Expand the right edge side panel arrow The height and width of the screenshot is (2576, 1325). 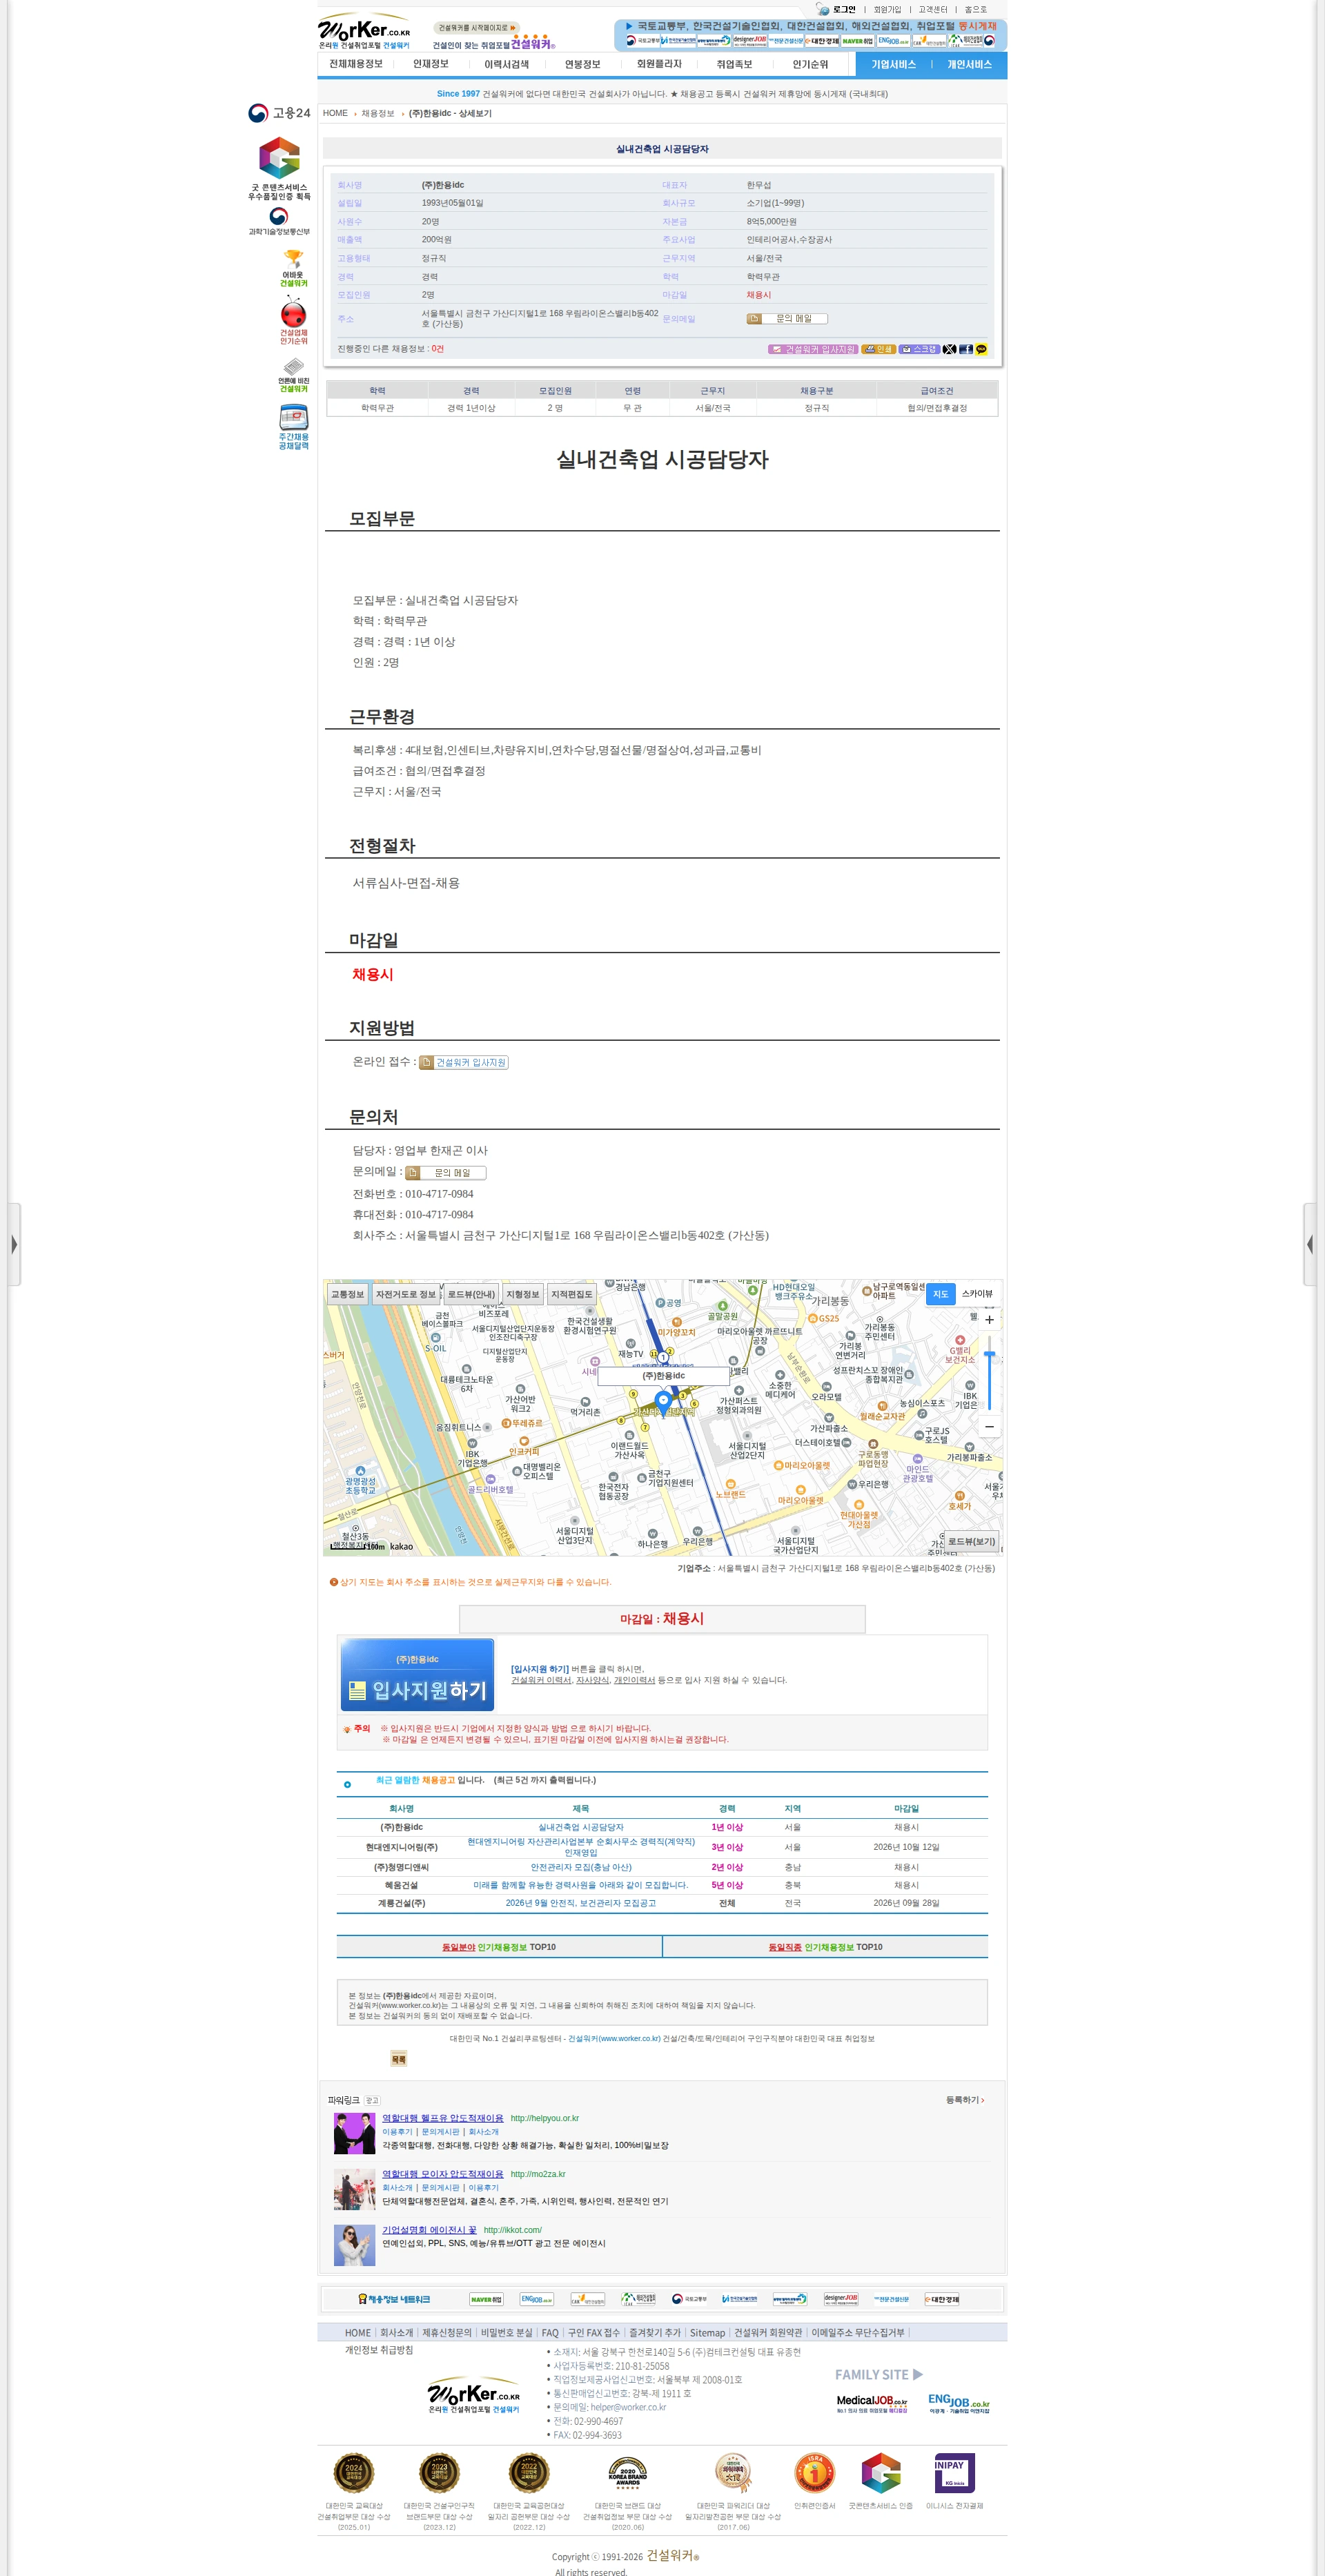point(1311,1244)
